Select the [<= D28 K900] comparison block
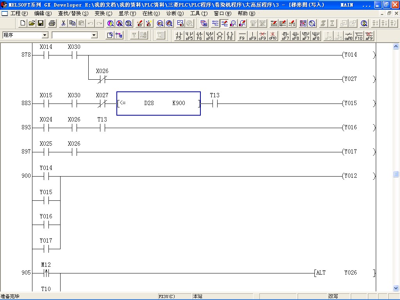Screen dimensions: 400x300 [x=159, y=103]
